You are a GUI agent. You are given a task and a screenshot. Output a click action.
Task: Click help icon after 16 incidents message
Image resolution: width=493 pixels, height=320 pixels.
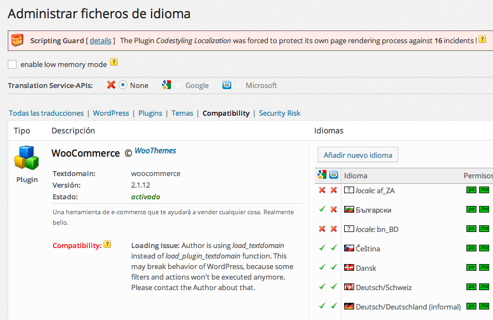(x=482, y=39)
